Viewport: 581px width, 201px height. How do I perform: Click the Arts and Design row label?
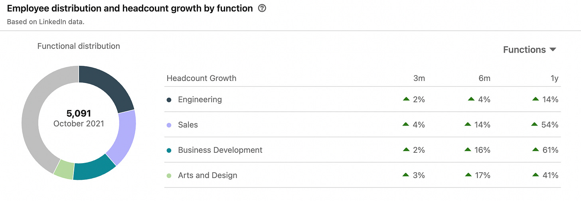pos(207,175)
